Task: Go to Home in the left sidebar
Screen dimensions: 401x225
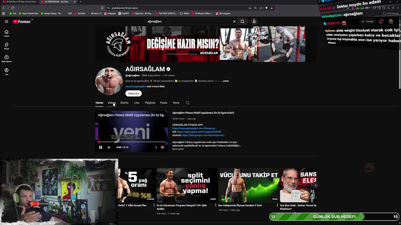Action: point(6,33)
